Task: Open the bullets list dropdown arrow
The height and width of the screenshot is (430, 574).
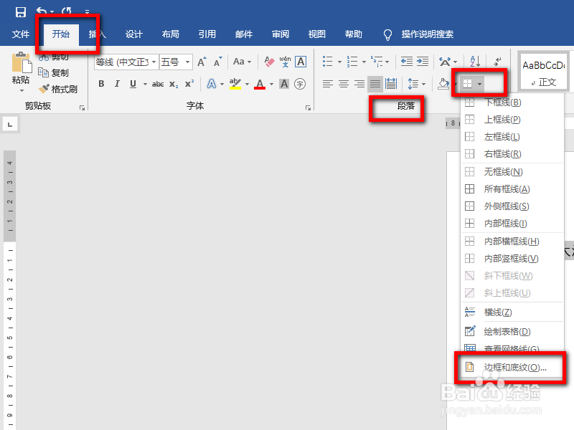Action: 339,62
